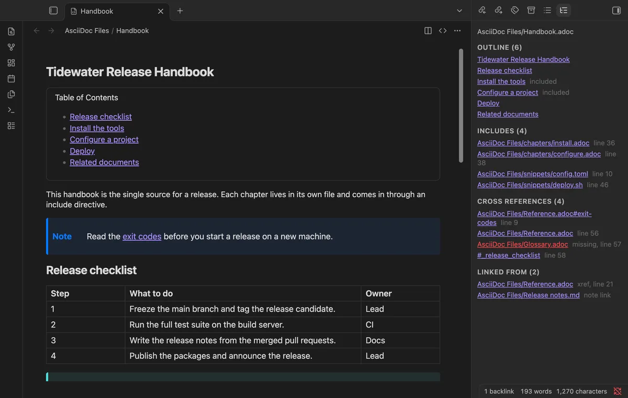Toggle the right sidebar
Image resolution: width=628 pixels, height=398 pixels.
click(616, 10)
